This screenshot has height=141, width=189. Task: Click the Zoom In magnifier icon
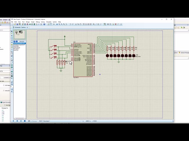pos(59,24)
